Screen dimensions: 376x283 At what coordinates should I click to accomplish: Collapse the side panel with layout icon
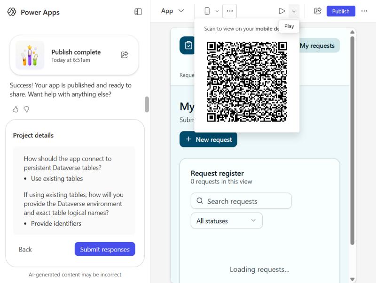point(138,12)
